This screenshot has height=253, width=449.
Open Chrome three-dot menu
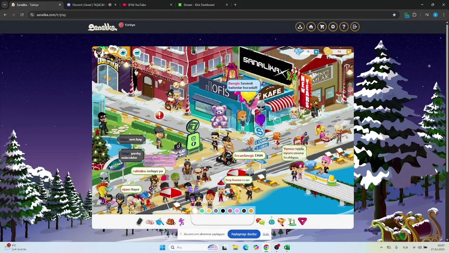(444, 15)
